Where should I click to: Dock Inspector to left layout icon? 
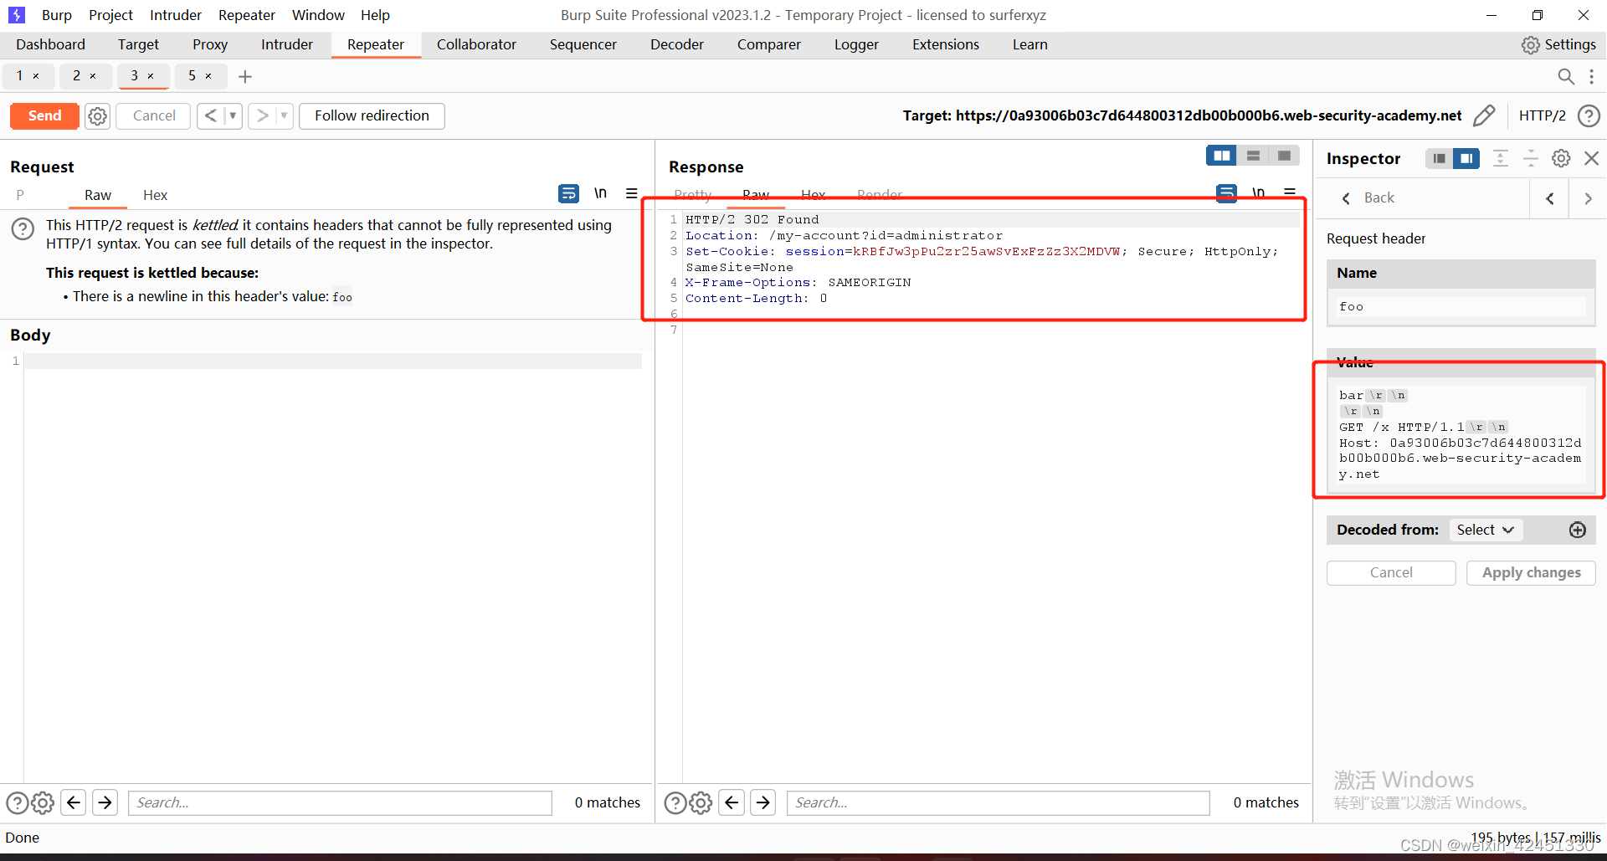[1439, 158]
